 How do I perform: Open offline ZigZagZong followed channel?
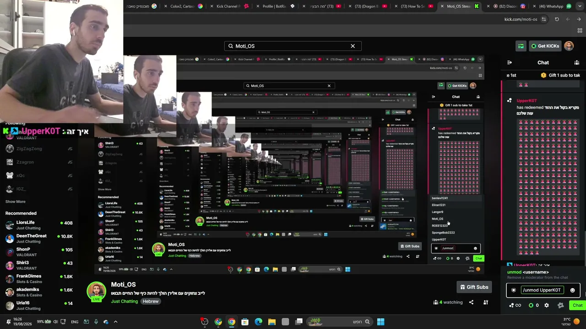(x=38, y=149)
